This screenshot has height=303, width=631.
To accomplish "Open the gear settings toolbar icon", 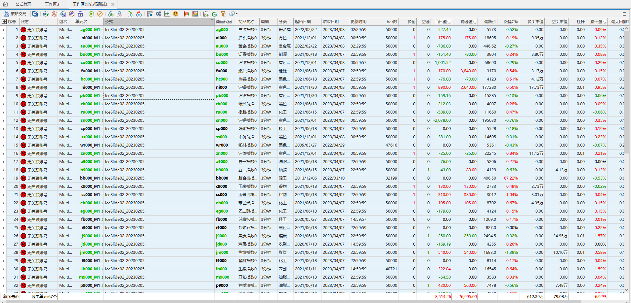I will pos(158,14).
